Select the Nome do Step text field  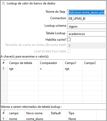click(86, 12)
